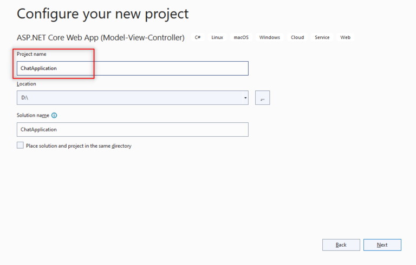Click the Next button
Viewport: 416px width, 265px height.
point(382,245)
